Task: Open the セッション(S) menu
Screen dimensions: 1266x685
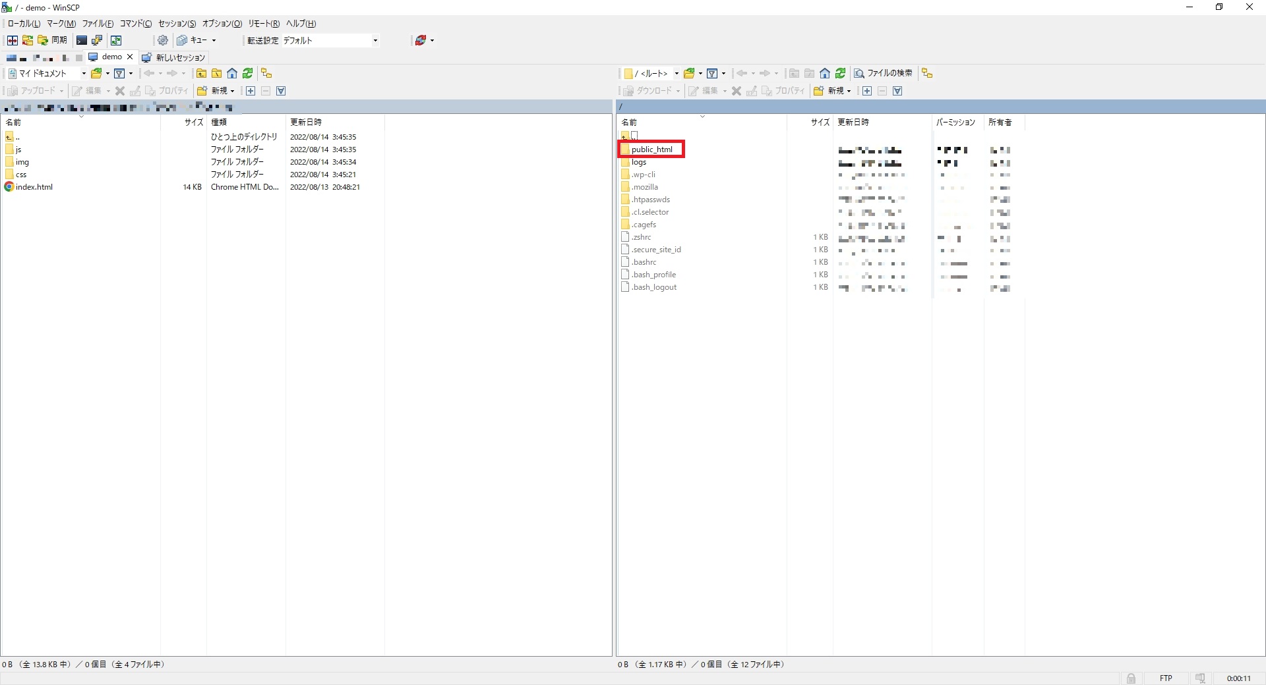Action: 177,23
